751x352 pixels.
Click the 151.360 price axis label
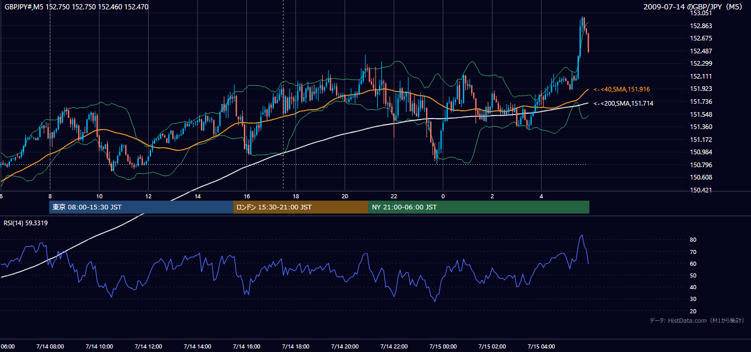701,127
